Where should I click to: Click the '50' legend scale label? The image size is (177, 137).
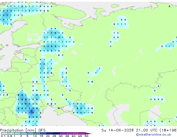(87, 136)
